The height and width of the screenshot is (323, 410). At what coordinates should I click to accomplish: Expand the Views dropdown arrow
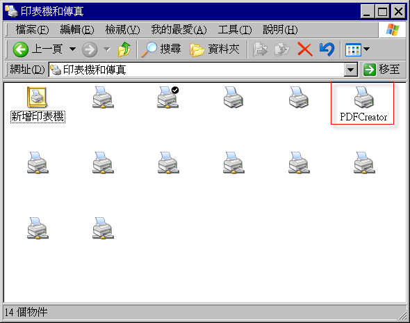(367, 49)
